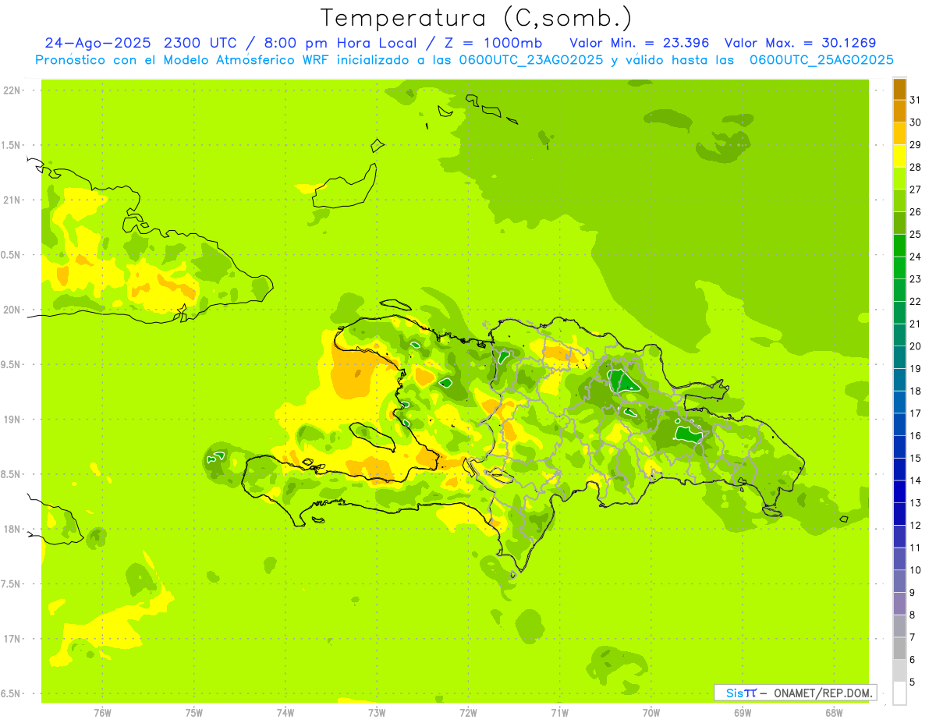Click the legend value "20"
This screenshot has width=936, height=723.
(915, 346)
